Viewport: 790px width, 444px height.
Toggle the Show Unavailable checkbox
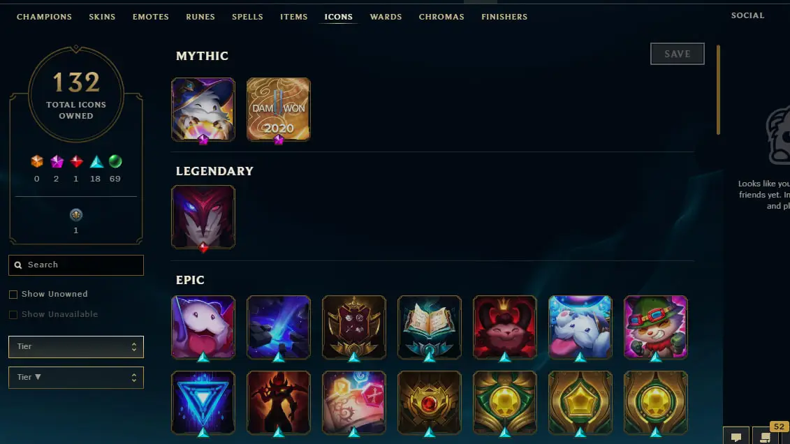(x=13, y=315)
